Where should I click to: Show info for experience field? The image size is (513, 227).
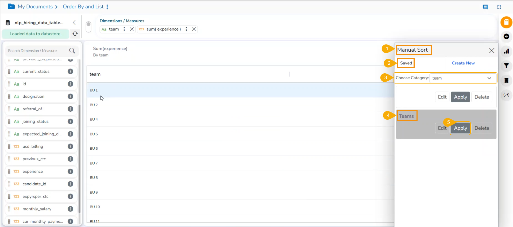point(70,171)
